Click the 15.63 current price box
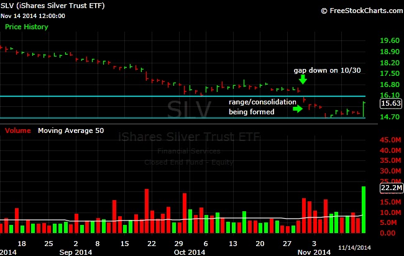Screen dimensions: 404x256 [391, 103]
